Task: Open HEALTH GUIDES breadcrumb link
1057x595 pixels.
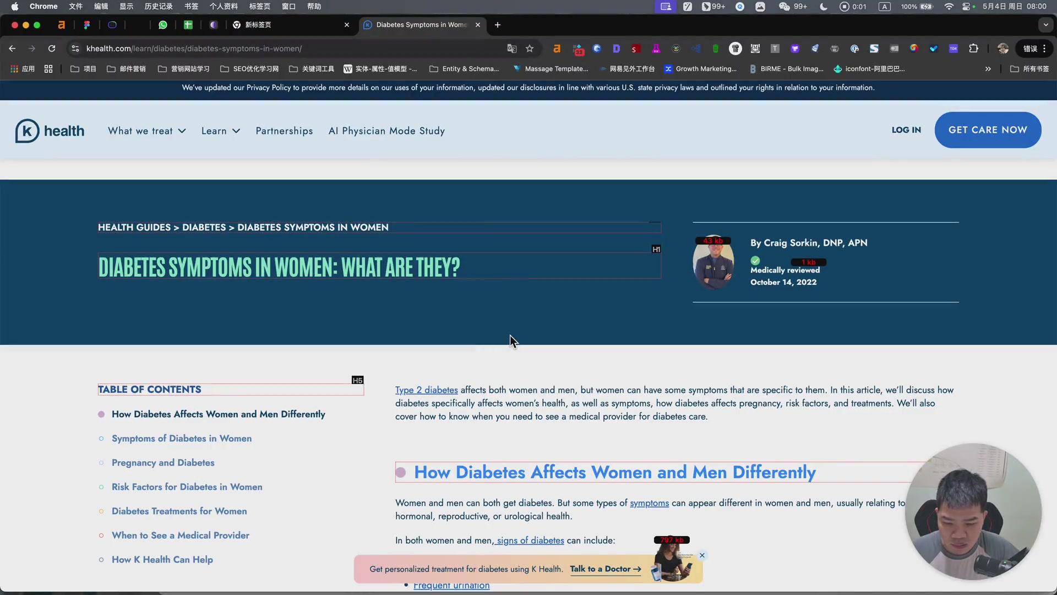Action: tap(134, 228)
